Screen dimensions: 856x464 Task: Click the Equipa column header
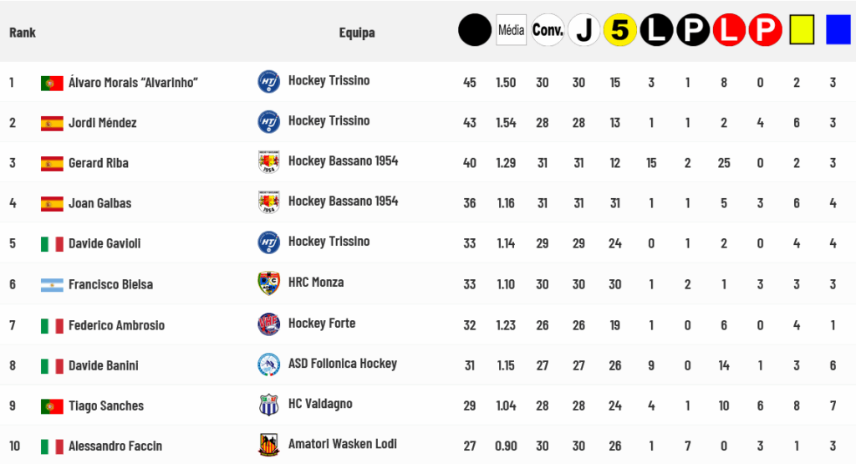point(357,33)
